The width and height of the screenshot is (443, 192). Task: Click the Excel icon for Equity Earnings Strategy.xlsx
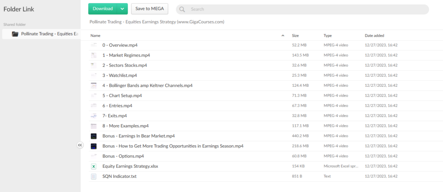coord(93,166)
